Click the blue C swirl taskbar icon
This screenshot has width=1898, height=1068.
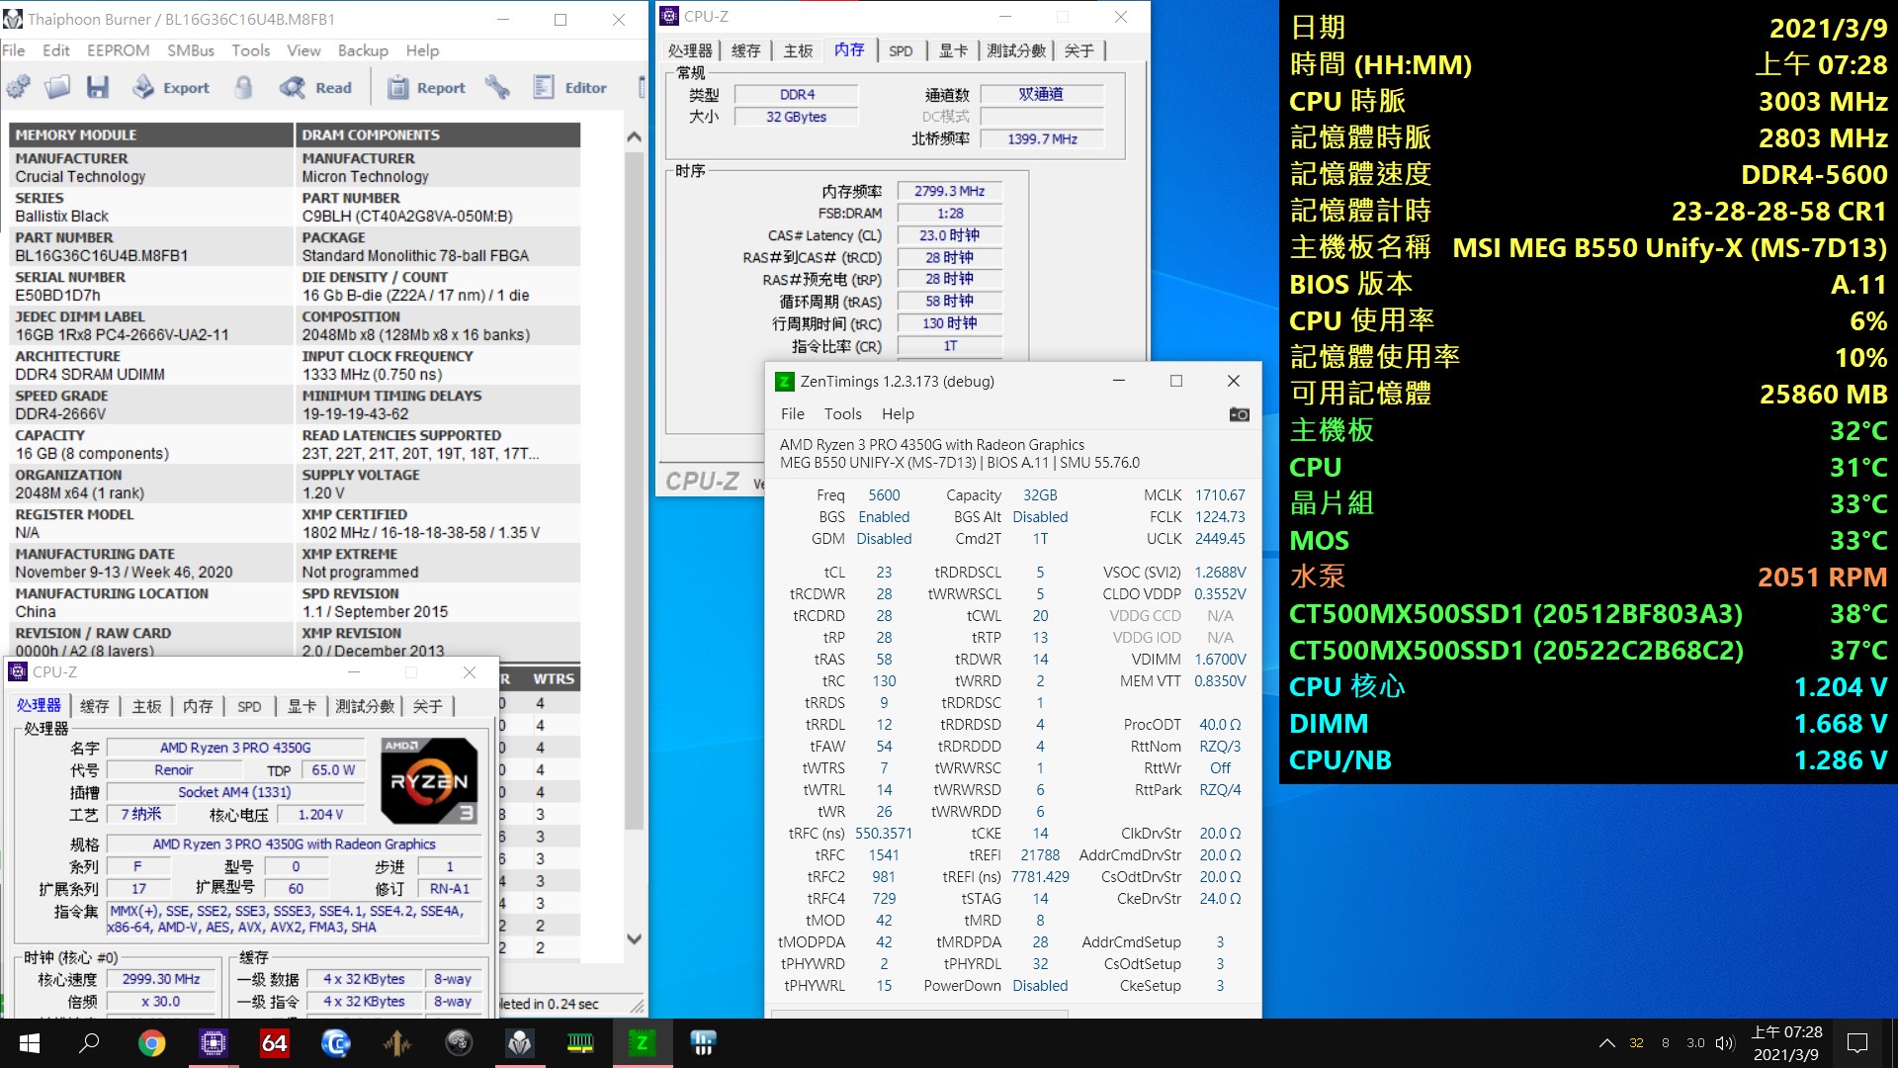pyautogui.click(x=336, y=1043)
